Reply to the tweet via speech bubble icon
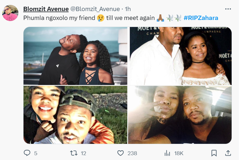Screen dimensions: 247x160 tap(27, 153)
